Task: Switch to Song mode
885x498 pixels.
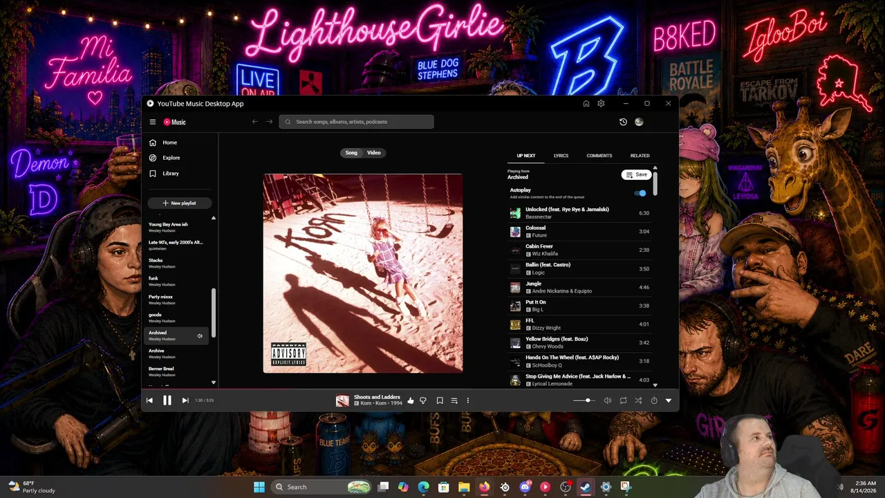Action: [351, 153]
